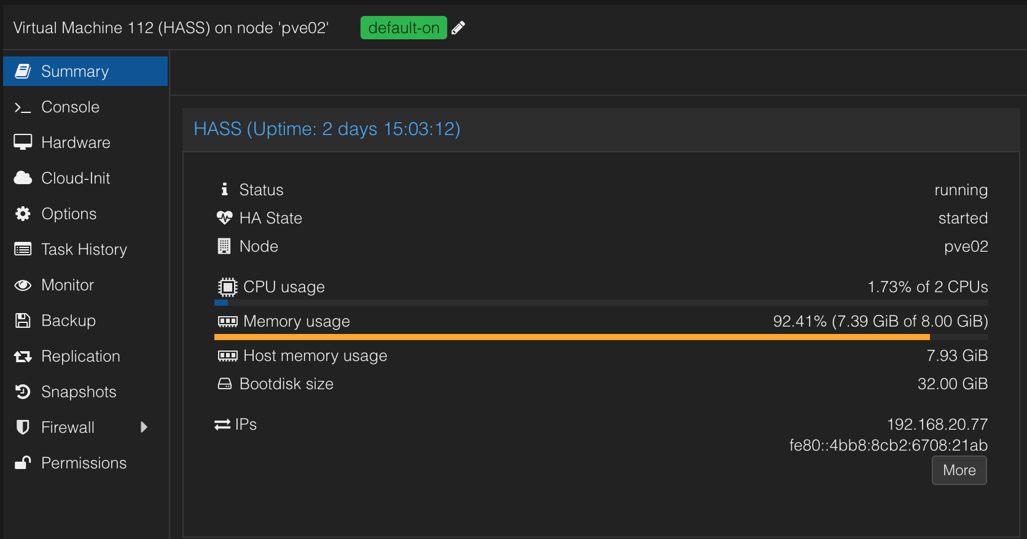Click the Host memory usage 7.93 GiB value

pyautogui.click(x=957, y=355)
